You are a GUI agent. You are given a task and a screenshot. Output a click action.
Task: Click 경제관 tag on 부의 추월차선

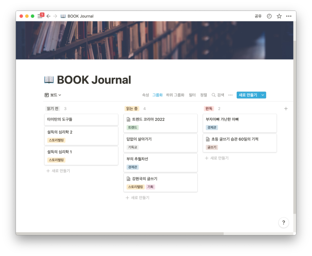point(133,167)
